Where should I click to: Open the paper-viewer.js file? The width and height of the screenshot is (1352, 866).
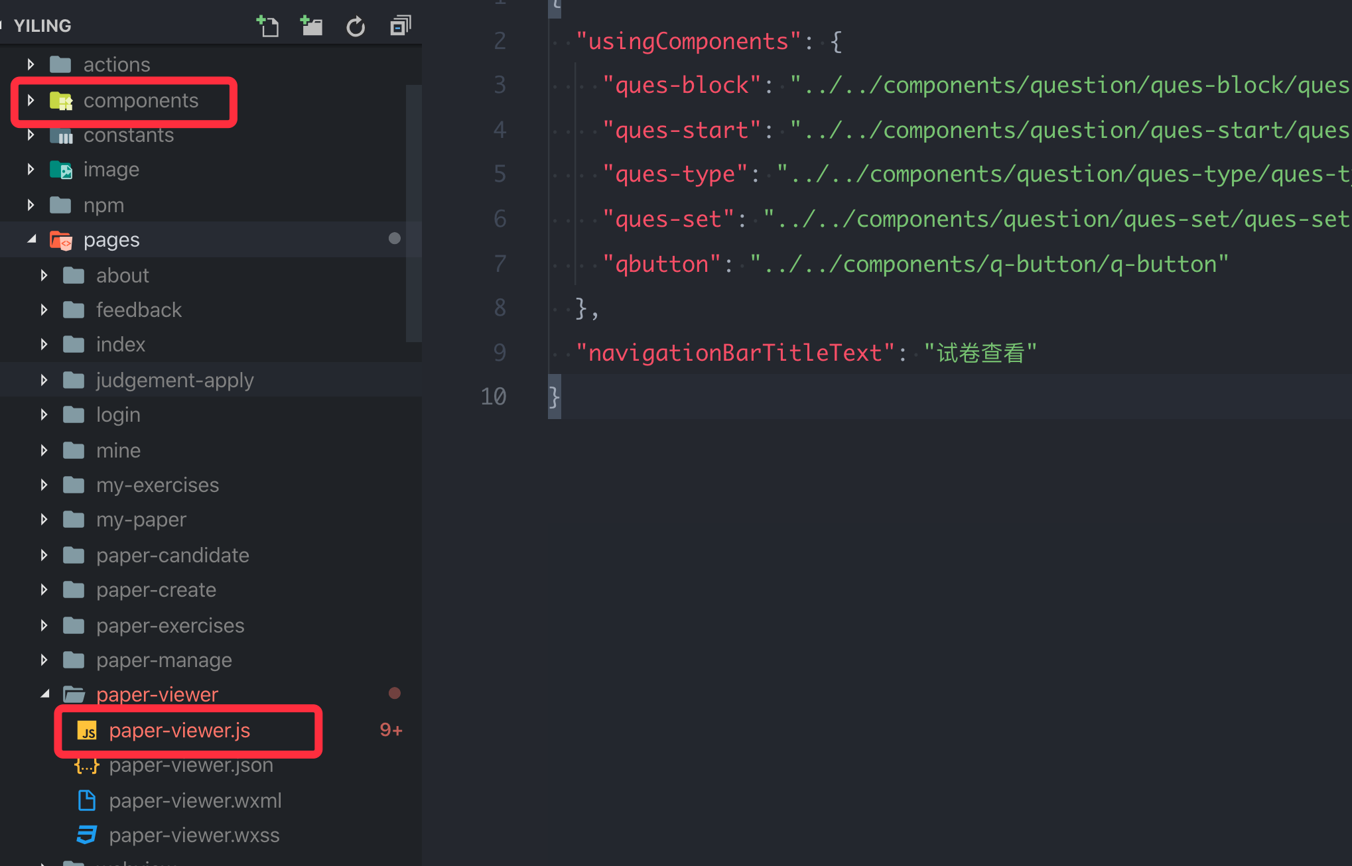tap(180, 730)
